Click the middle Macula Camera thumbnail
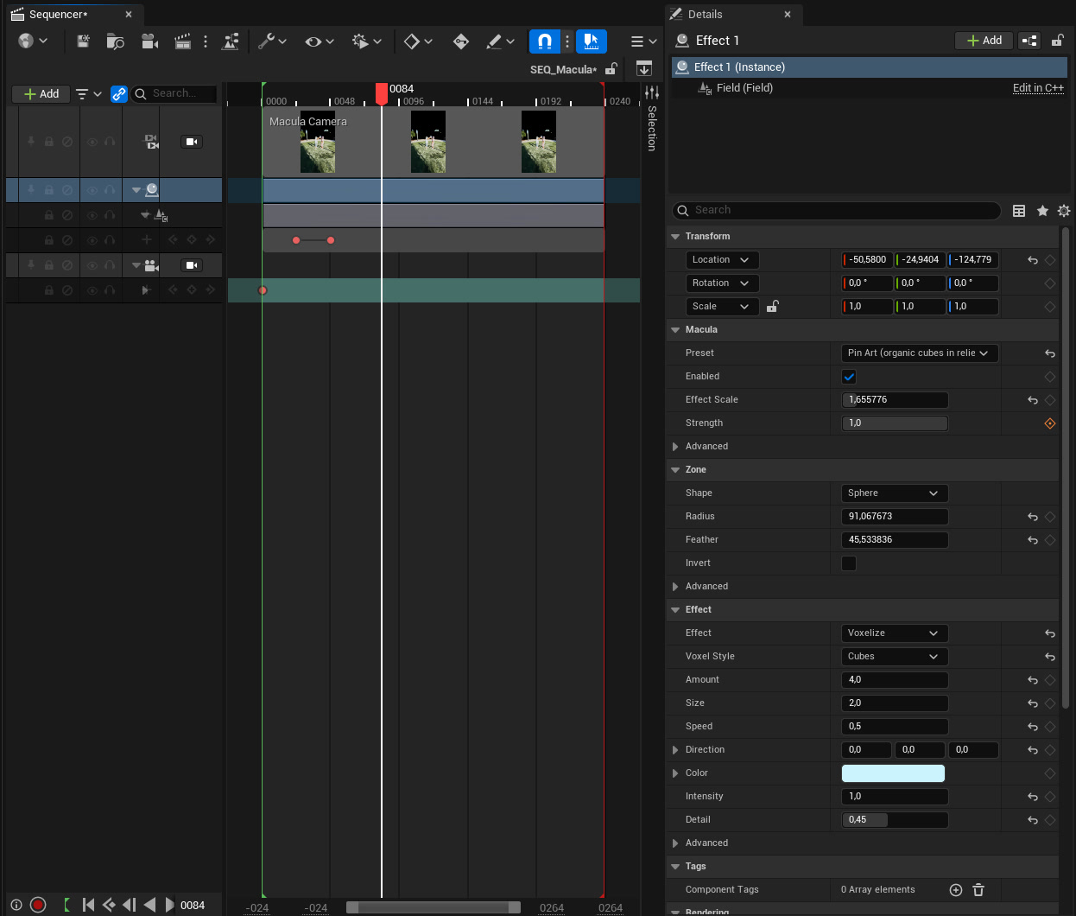 tap(428, 142)
